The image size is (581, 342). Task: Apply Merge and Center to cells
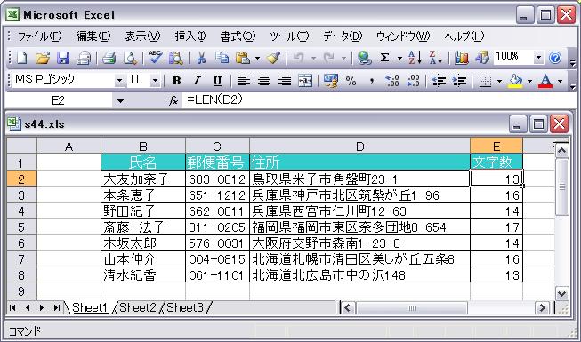305,80
